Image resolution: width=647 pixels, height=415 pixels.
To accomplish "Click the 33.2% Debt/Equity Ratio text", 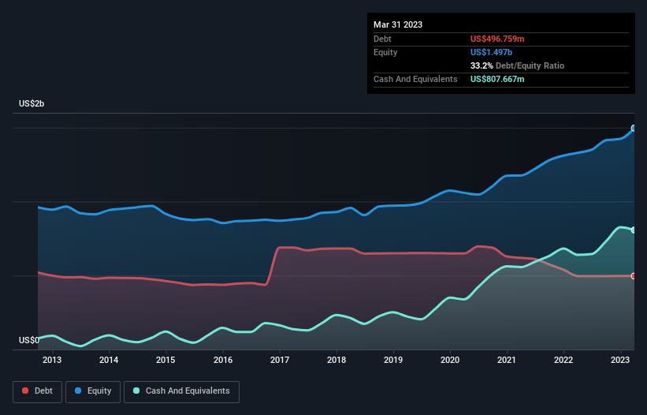I will 517,65.
